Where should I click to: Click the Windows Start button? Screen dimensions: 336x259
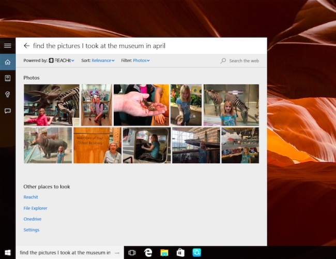click(7, 252)
